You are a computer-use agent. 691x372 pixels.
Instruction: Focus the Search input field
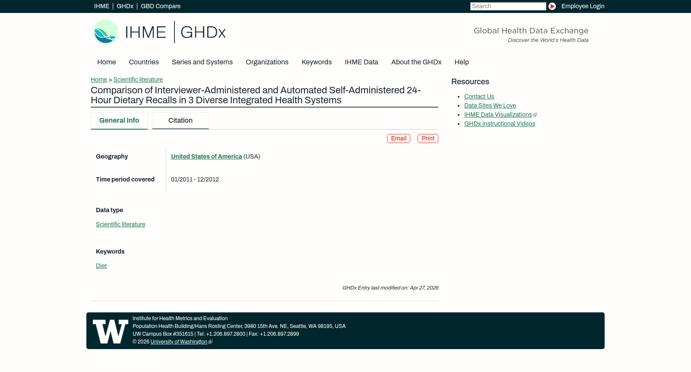coord(508,6)
